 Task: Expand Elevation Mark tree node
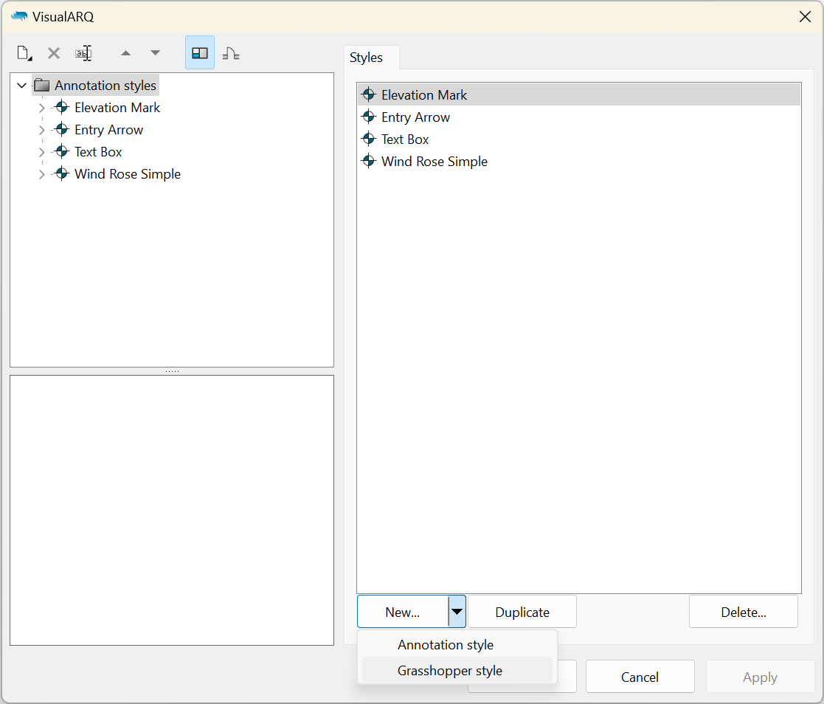coord(41,108)
